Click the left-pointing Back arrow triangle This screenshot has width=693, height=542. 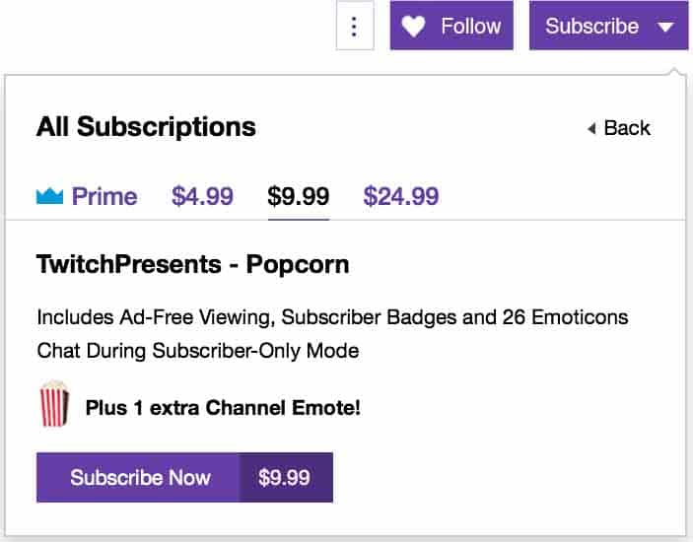591,128
